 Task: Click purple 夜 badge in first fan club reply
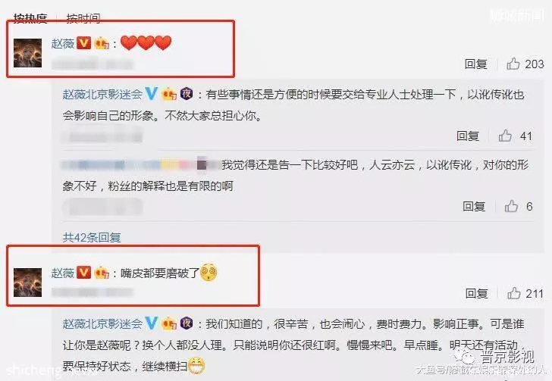click(x=187, y=94)
